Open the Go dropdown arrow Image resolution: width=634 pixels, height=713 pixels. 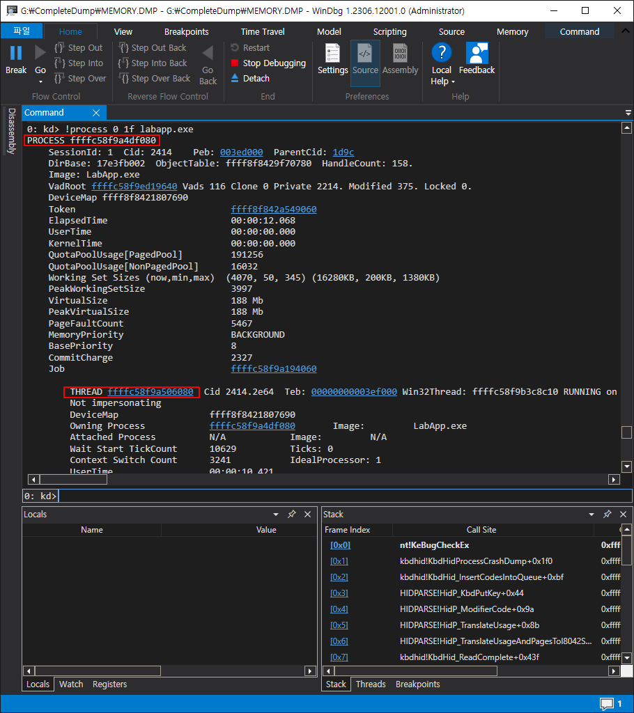pos(40,82)
